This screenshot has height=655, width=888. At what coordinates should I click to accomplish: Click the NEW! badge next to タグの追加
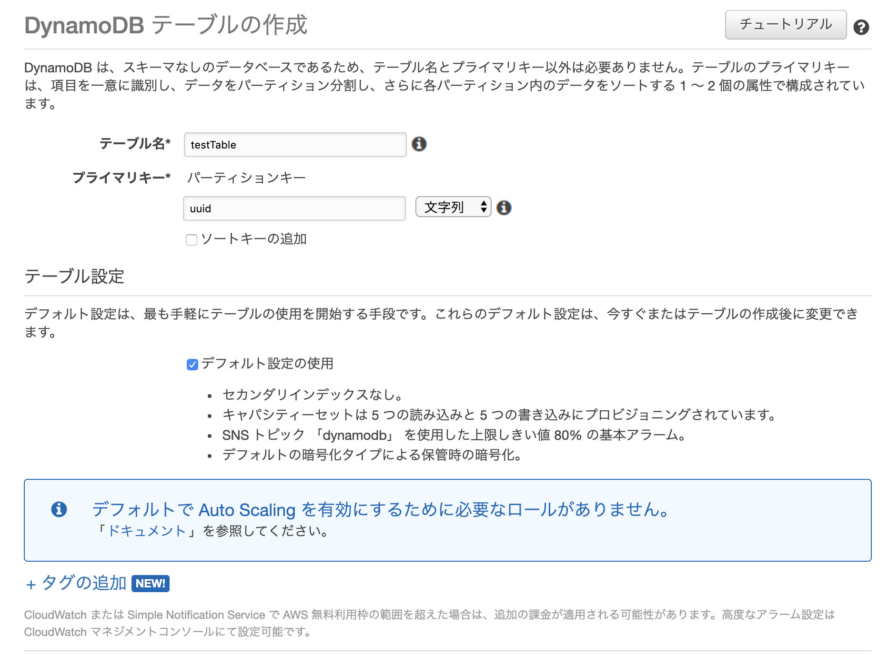tap(151, 583)
